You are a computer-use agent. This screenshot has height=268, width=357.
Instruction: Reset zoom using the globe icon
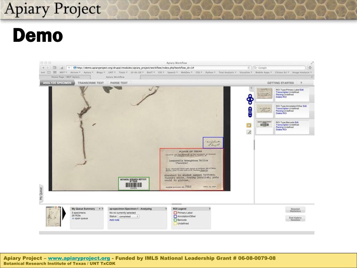(250, 112)
